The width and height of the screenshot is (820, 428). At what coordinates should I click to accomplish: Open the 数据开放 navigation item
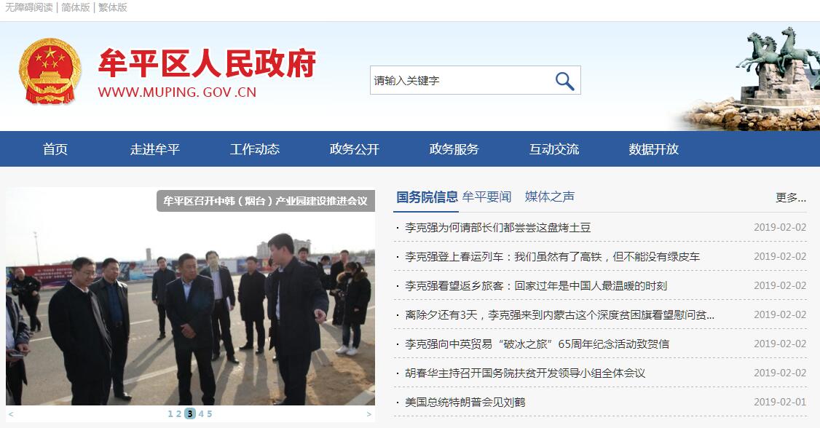(x=653, y=149)
